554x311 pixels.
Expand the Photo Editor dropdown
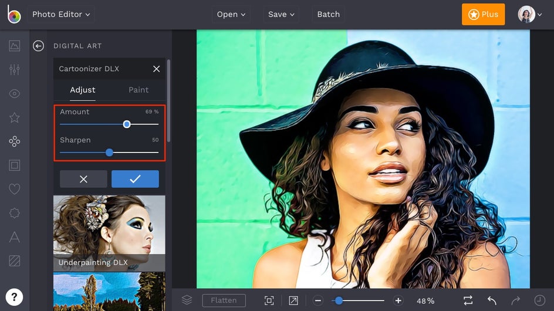point(61,14)
